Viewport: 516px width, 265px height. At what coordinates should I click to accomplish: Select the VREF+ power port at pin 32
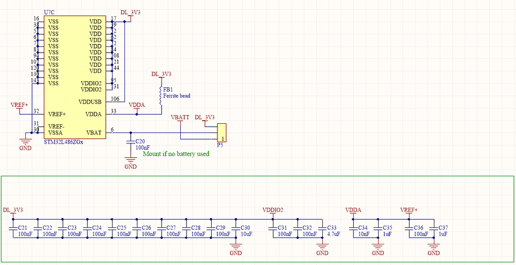click(19, 108)
